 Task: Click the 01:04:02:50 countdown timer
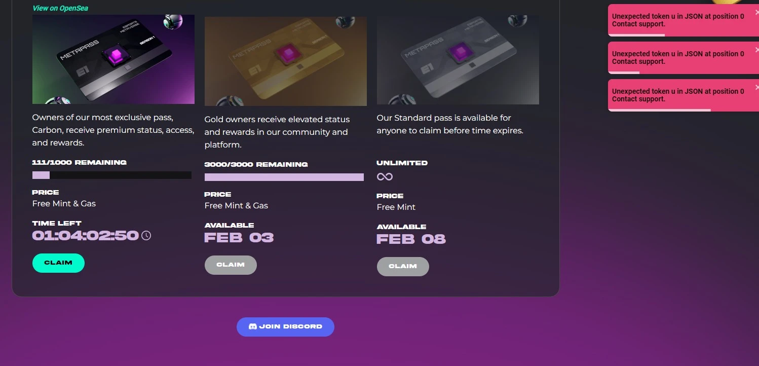point(85,236)
